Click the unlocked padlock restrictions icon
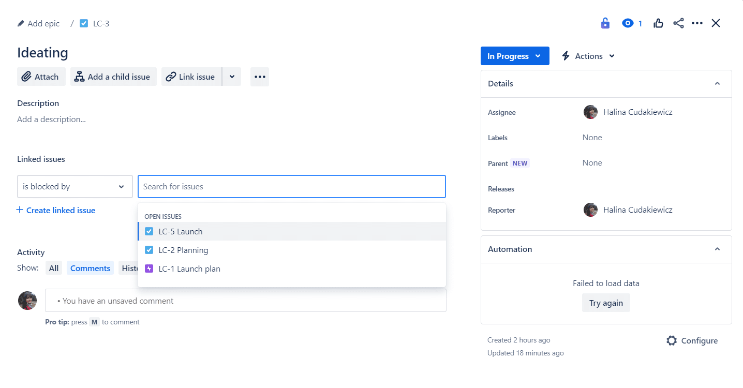This screenshot has height=388, width=743. (605, 23)
